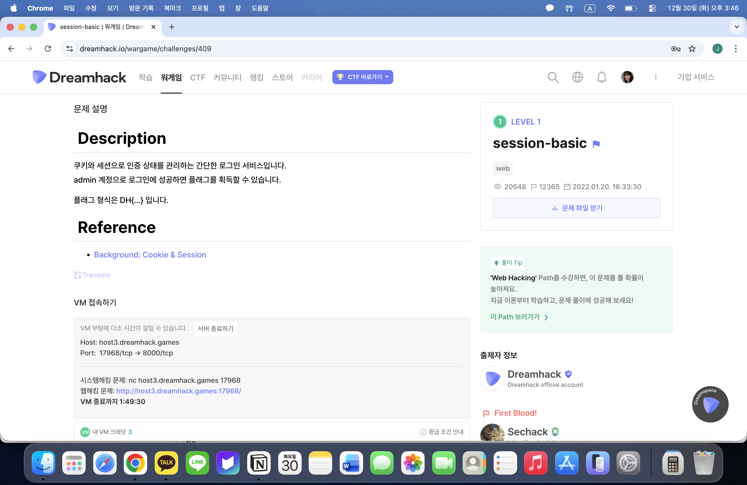Image resolution: width=747 pixels, height=485 pixels.
Task: Open macOS Control Center toggle icon
Action: [652, 8]
